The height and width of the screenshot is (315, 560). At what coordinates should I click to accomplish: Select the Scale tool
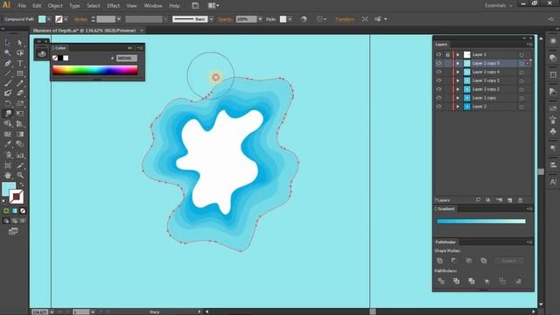pyautogui.click(x=20, y=103)
